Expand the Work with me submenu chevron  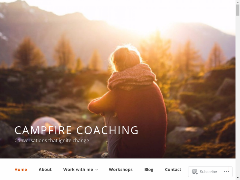pyautogui.click(x=97, y=169)
